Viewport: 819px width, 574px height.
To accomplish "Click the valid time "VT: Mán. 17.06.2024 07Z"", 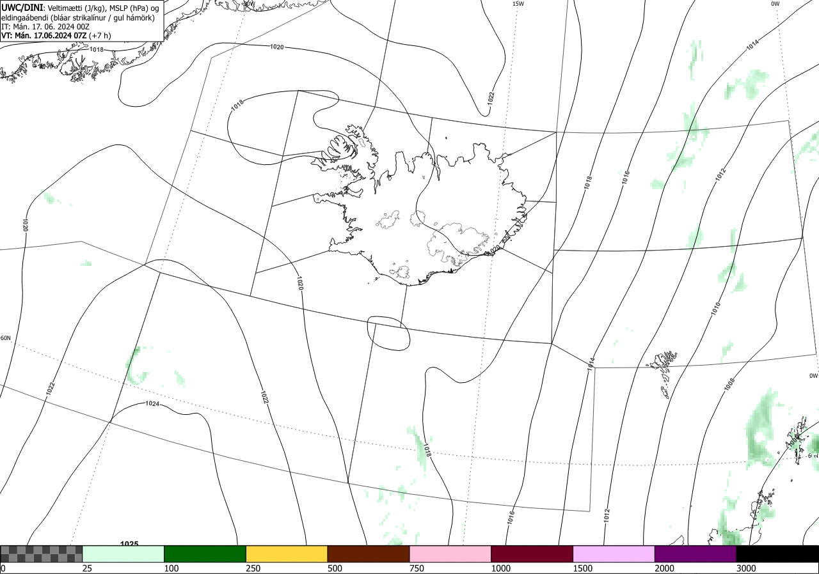I will pyautogui.click(x=44, y=35).
